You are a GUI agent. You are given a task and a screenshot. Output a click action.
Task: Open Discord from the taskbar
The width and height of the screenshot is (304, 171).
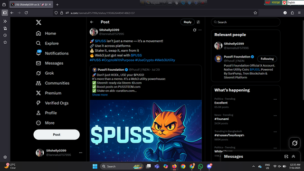coord(209,166)
